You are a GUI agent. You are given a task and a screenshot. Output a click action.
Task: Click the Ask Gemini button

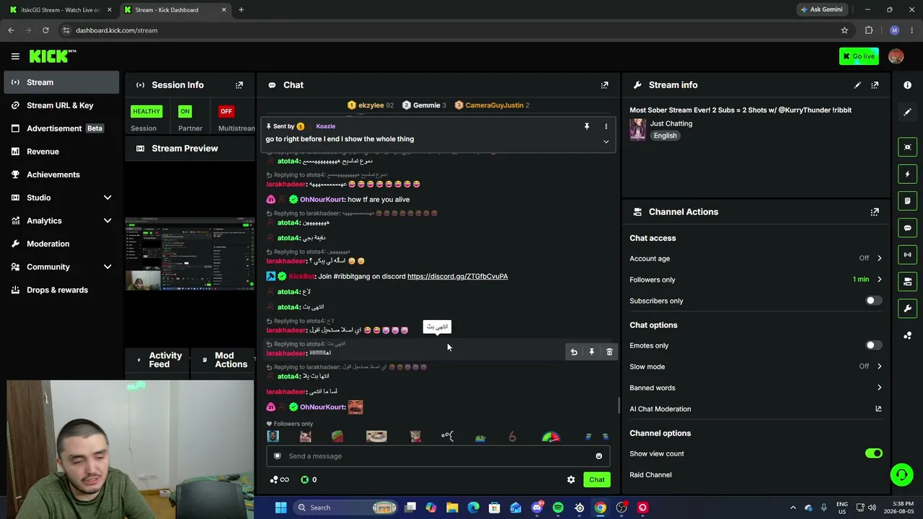pyautogui.click(x=821, y=9)
